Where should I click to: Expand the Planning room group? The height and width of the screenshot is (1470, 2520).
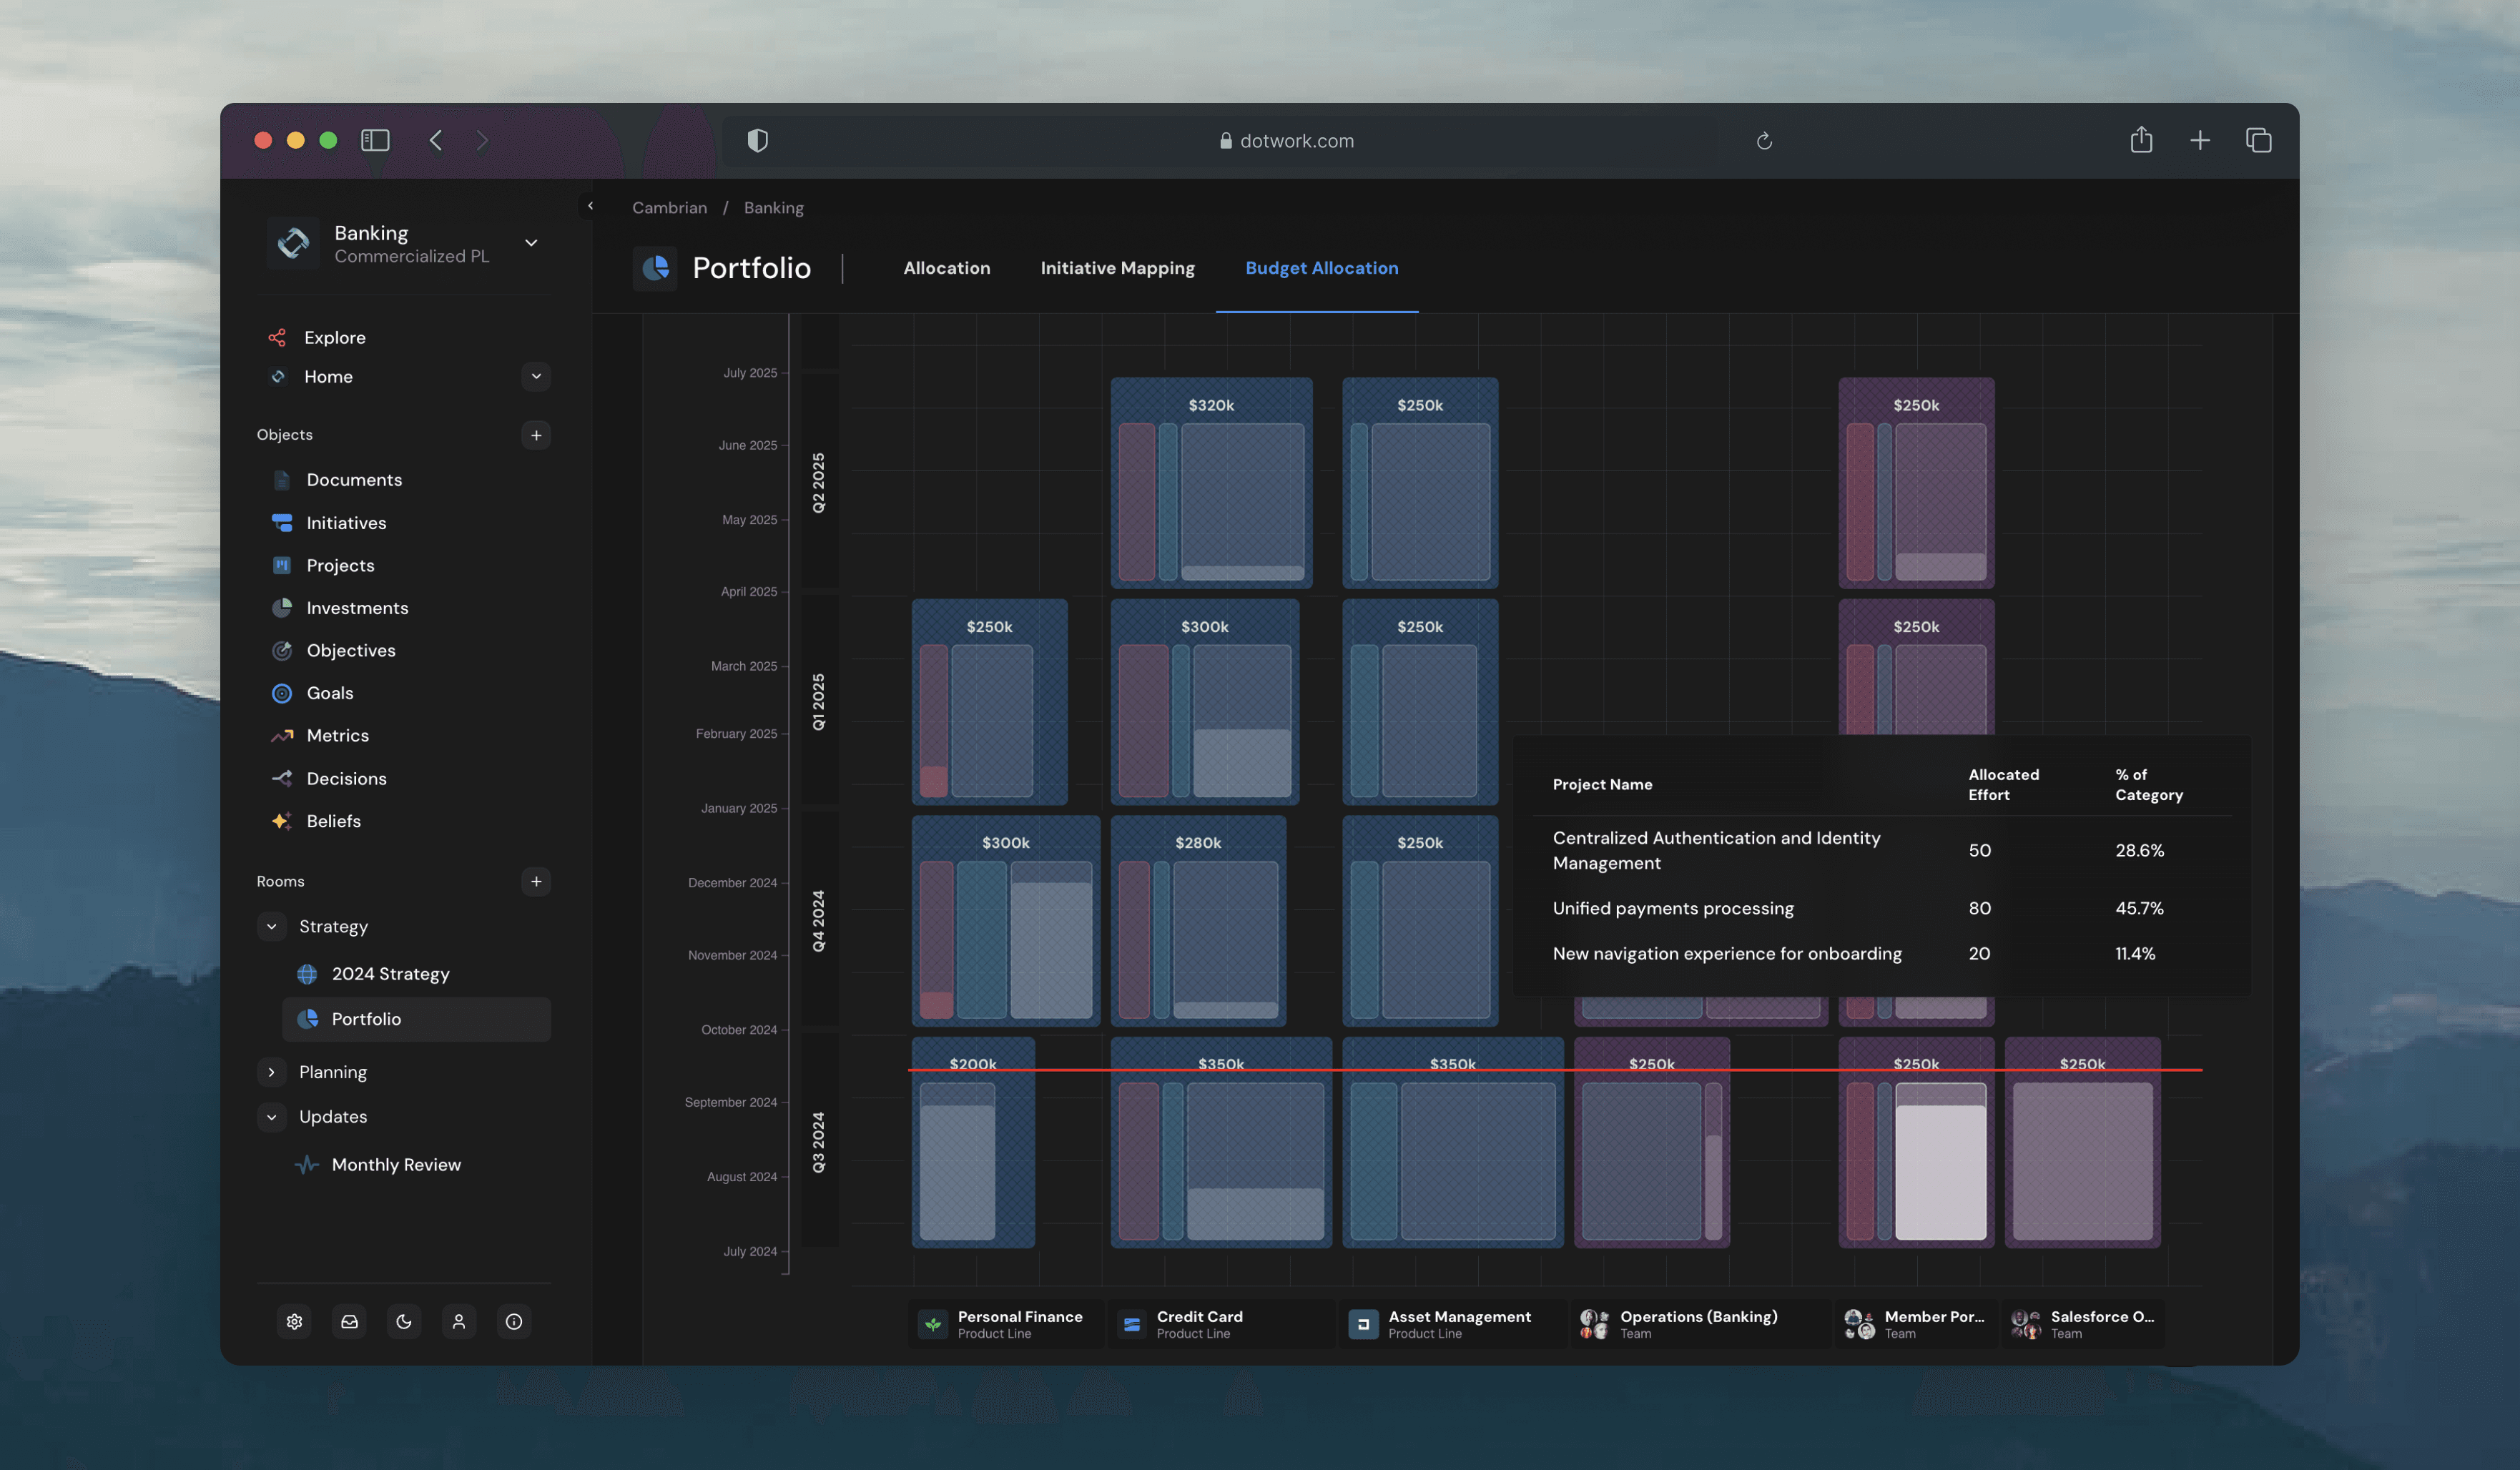point(271,1072)
